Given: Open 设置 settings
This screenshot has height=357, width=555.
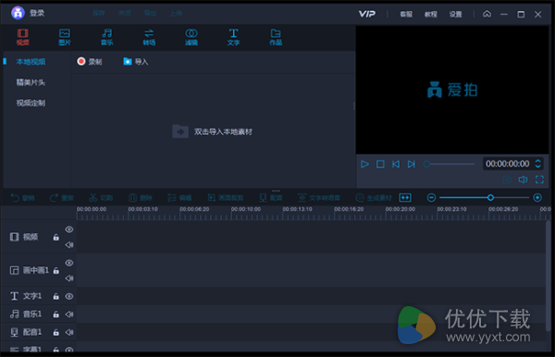Looking at the screenshot, I should point(455,14).
